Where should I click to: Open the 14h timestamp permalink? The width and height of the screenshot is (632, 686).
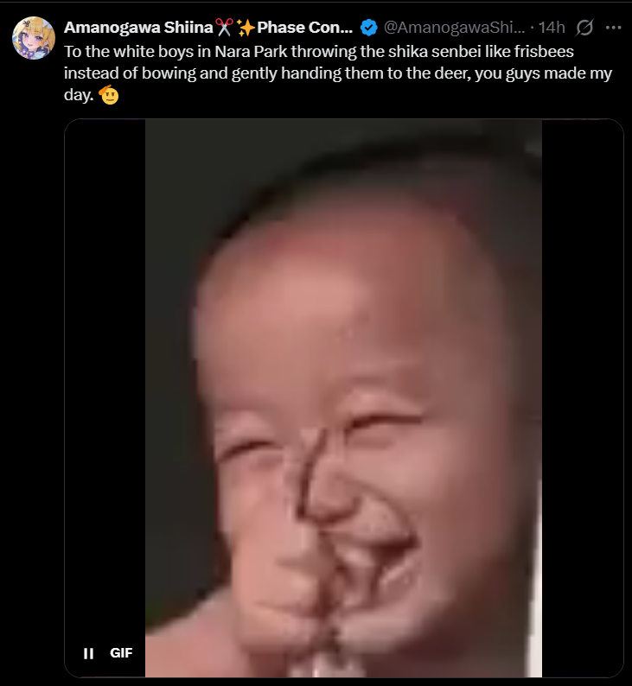552,28
